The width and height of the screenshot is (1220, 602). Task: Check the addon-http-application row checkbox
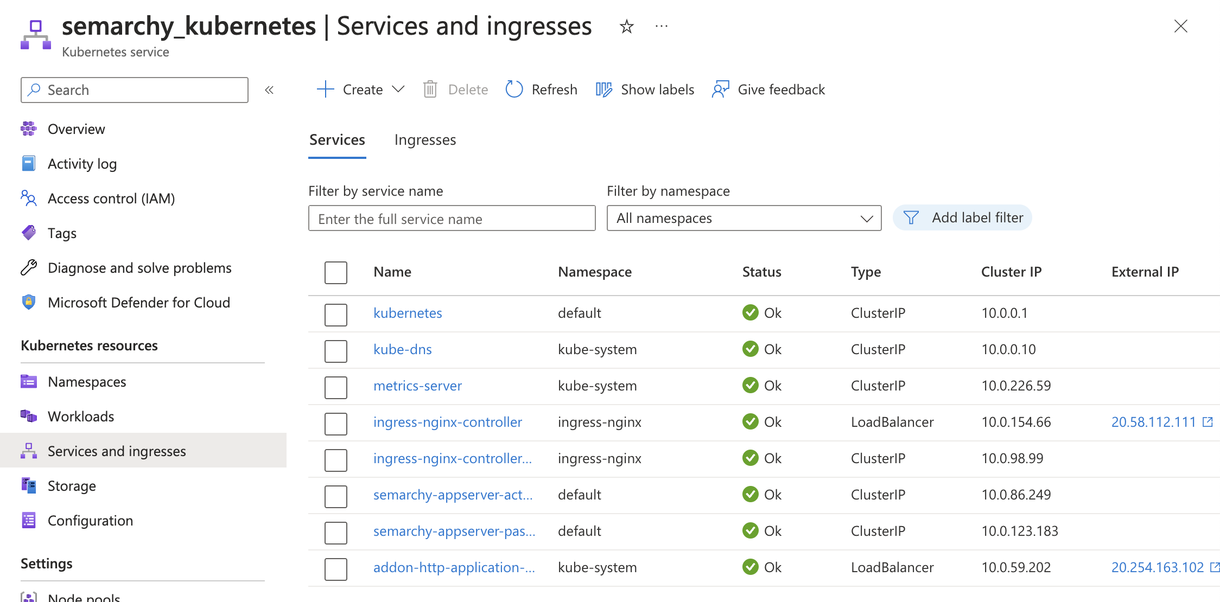(336, 569)
